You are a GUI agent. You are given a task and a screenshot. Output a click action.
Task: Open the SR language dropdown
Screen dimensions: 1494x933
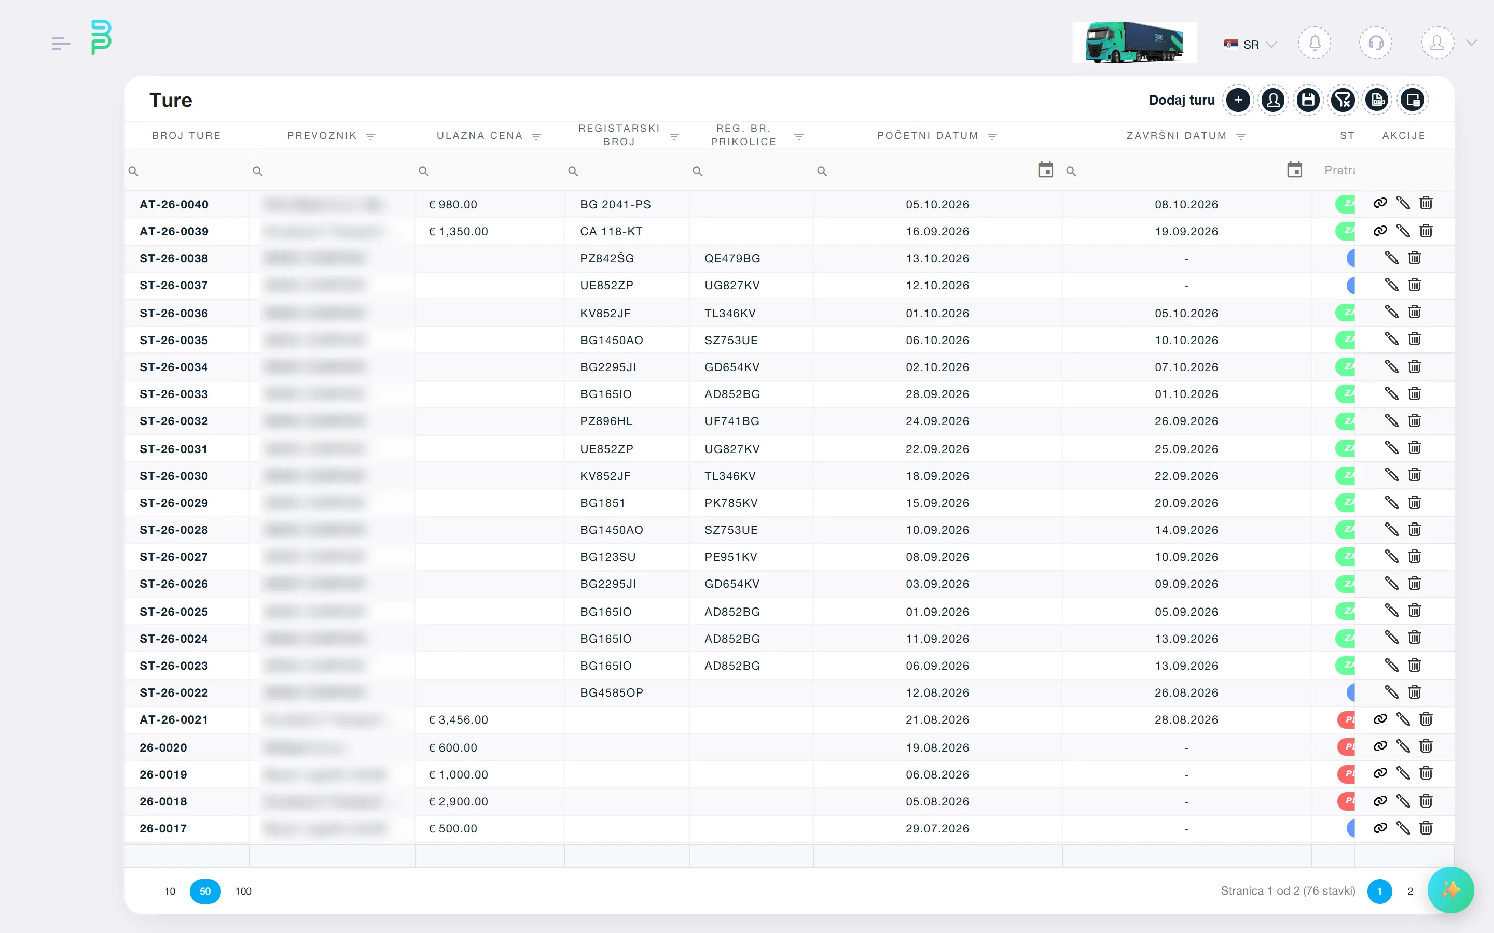coord(1250,45)
